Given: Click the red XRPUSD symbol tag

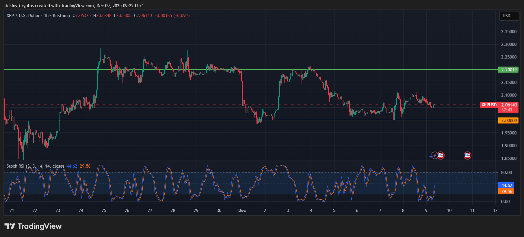Looking at the screenshot, I should click(489, 105).
